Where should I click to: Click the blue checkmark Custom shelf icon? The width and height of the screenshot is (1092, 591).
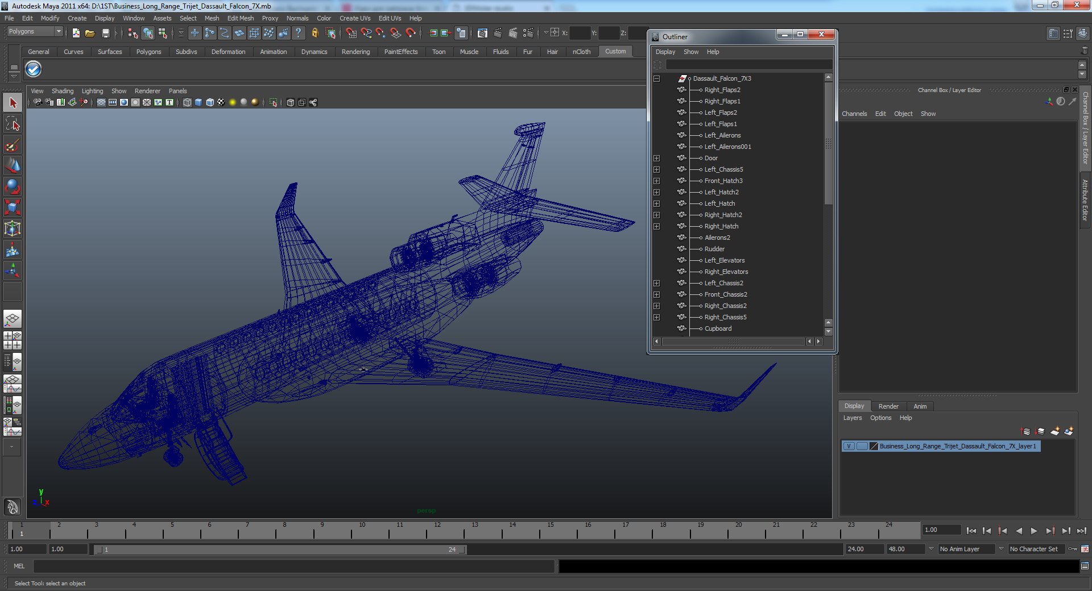(34, 69)
